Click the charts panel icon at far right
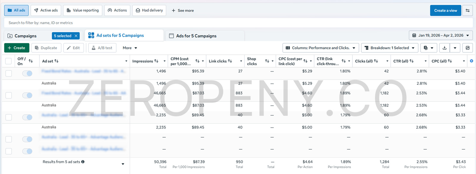Screen dimensions: 476x174 tap(467, 48)
